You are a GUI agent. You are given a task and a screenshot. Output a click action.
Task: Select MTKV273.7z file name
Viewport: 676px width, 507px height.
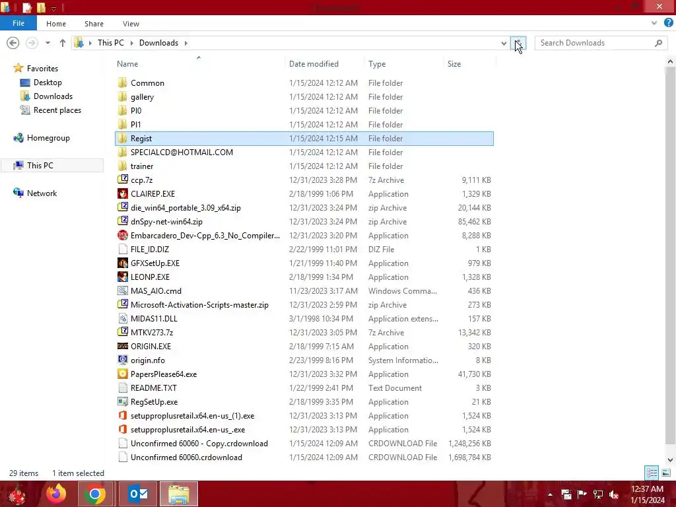click(152, 333)
